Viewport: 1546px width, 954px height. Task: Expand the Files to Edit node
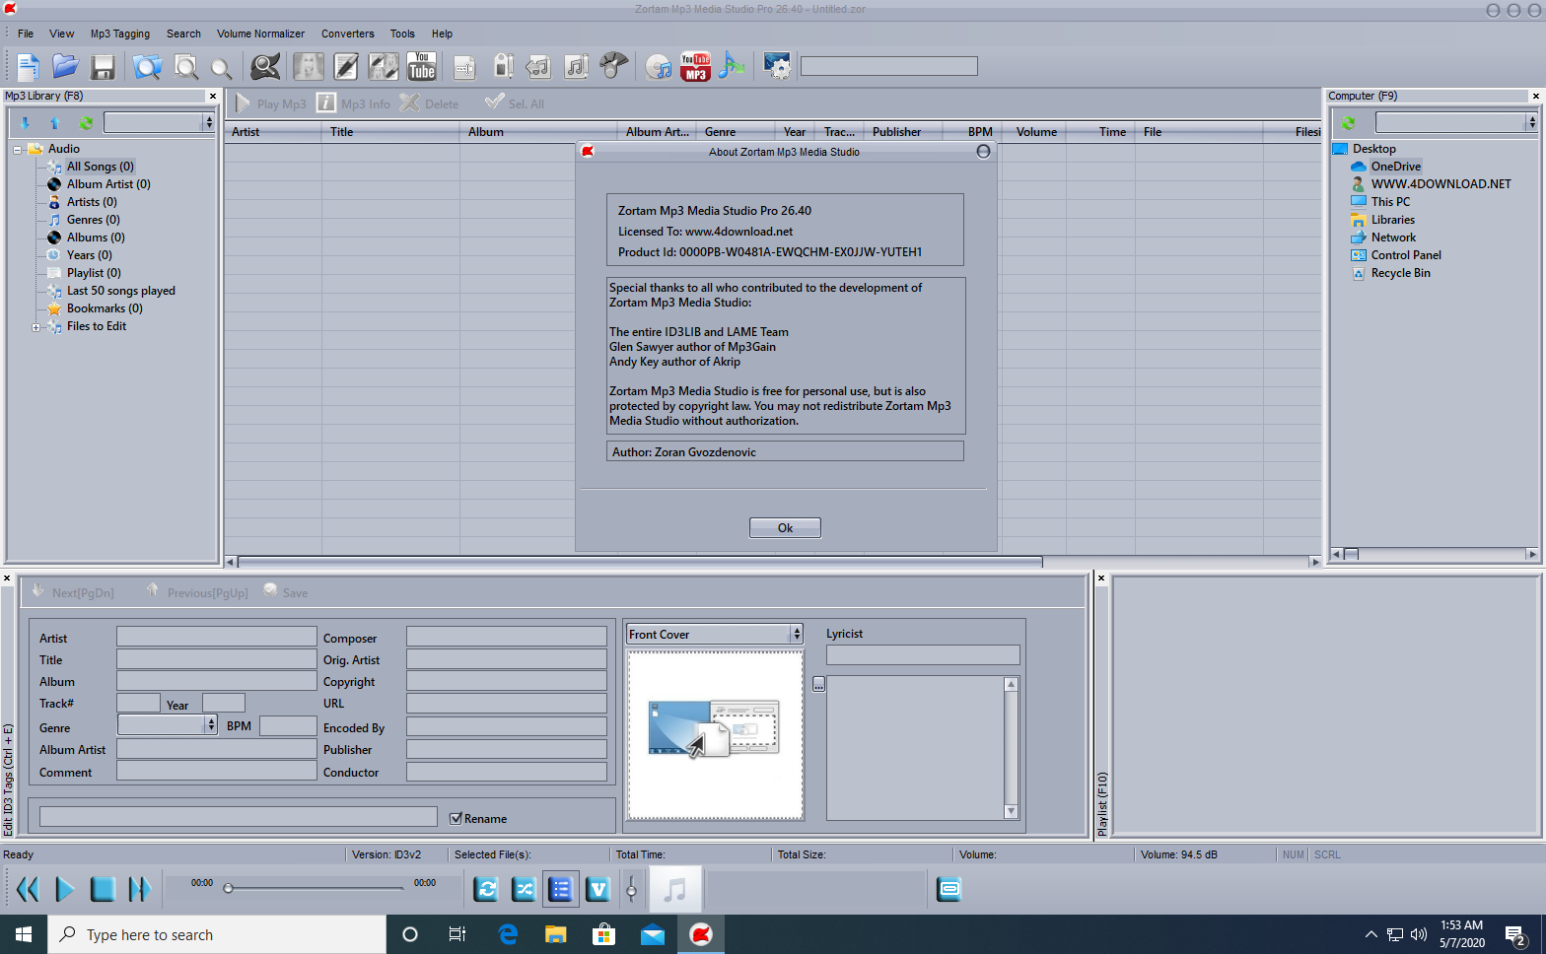[35, 327]
